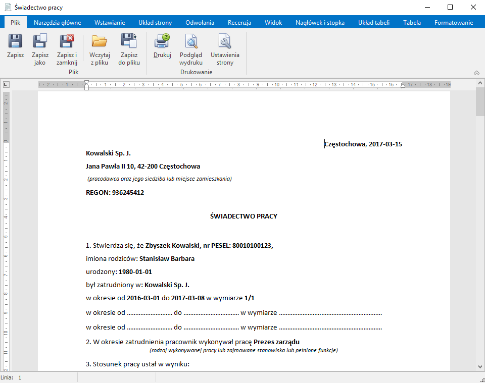The width and height of the screenshot is (485, 383).
Task: Place cursor in ŚWIADECTWO PRACY heading
Action: coord(244,216)
